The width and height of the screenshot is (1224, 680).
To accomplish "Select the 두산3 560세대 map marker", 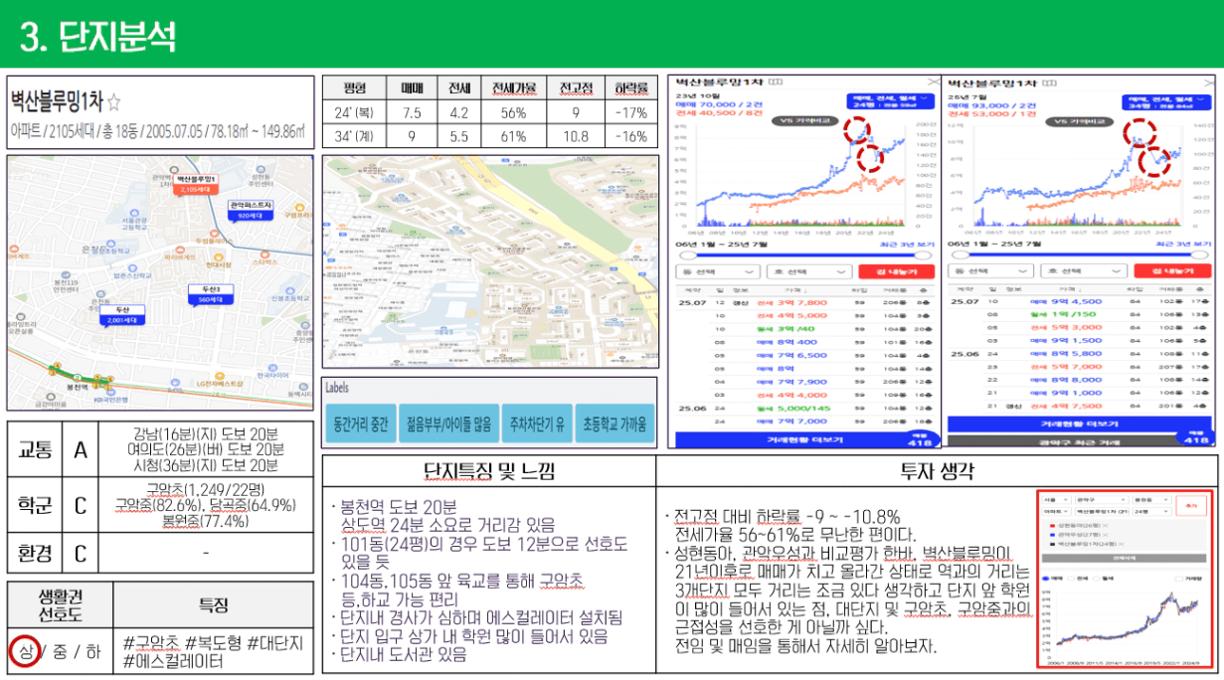I will click(x=210, y=293).
